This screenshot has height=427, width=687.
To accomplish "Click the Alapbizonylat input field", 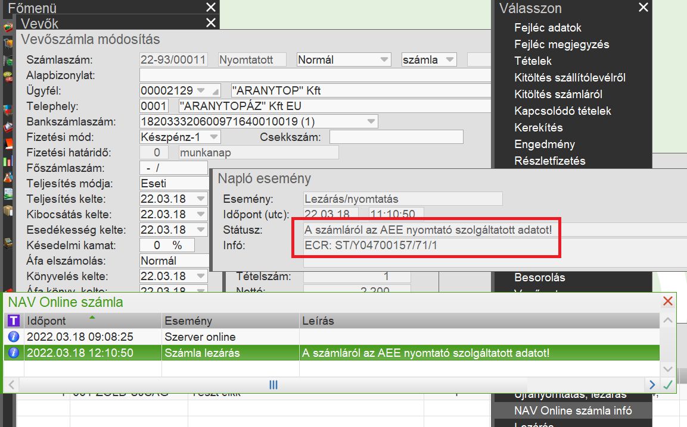I will (x=315, y=76).
